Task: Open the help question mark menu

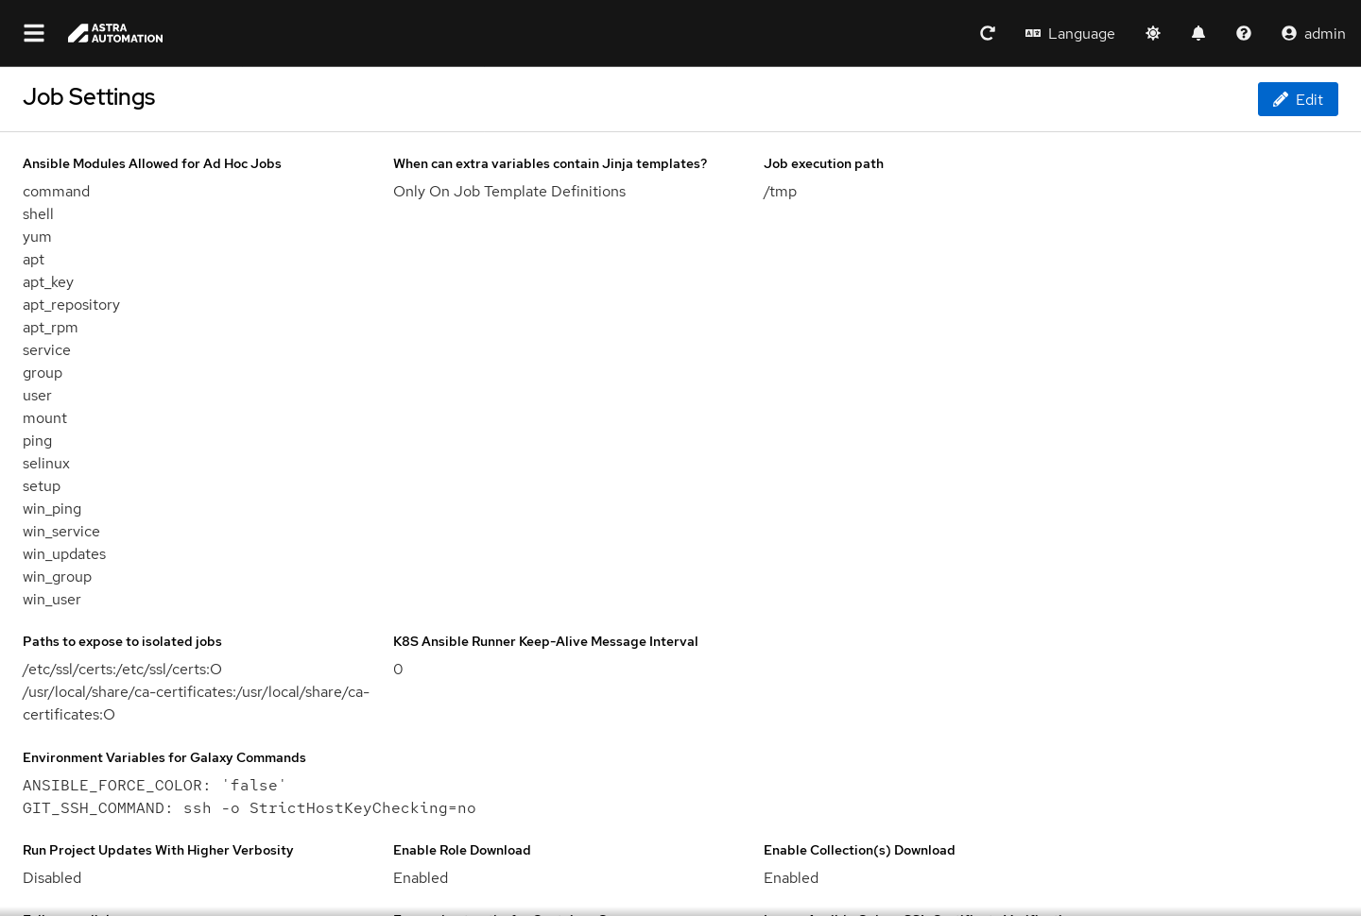Action: 1244,33
